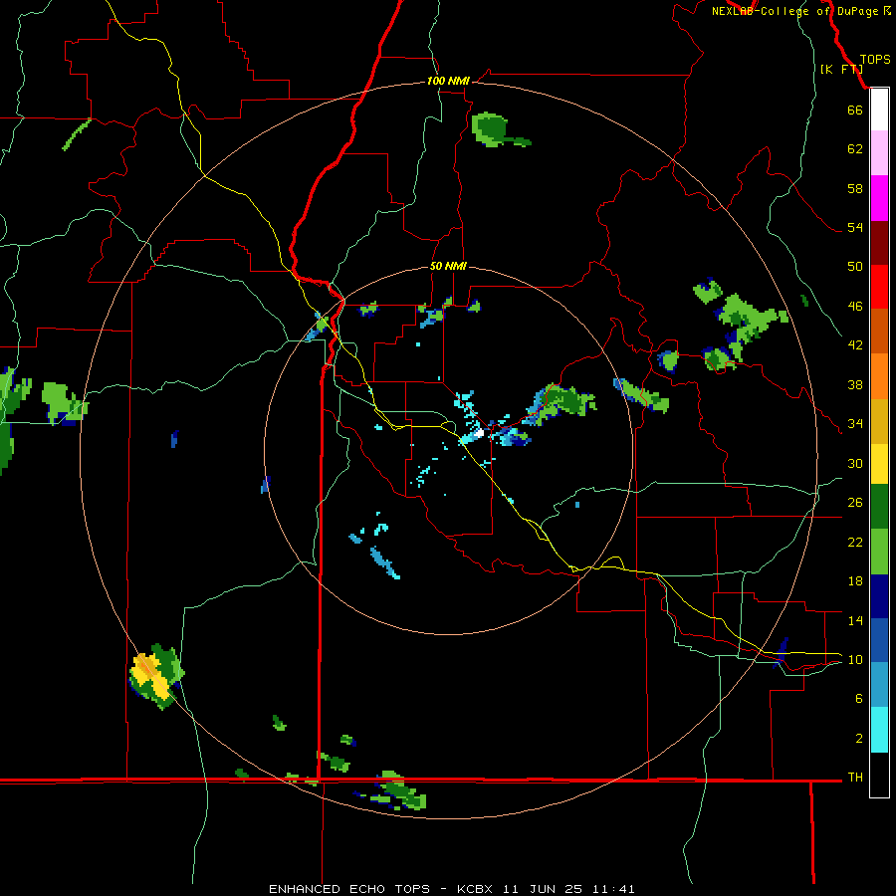Click the 14 legend value
Image resolution: width=896 pixels, height=896 pixels.
click(x=855, y=620)
